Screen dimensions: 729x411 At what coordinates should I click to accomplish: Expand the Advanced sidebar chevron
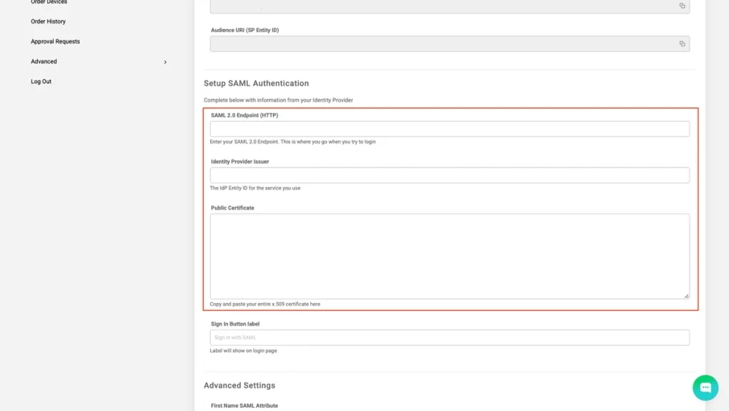click(x=165, y=62)
